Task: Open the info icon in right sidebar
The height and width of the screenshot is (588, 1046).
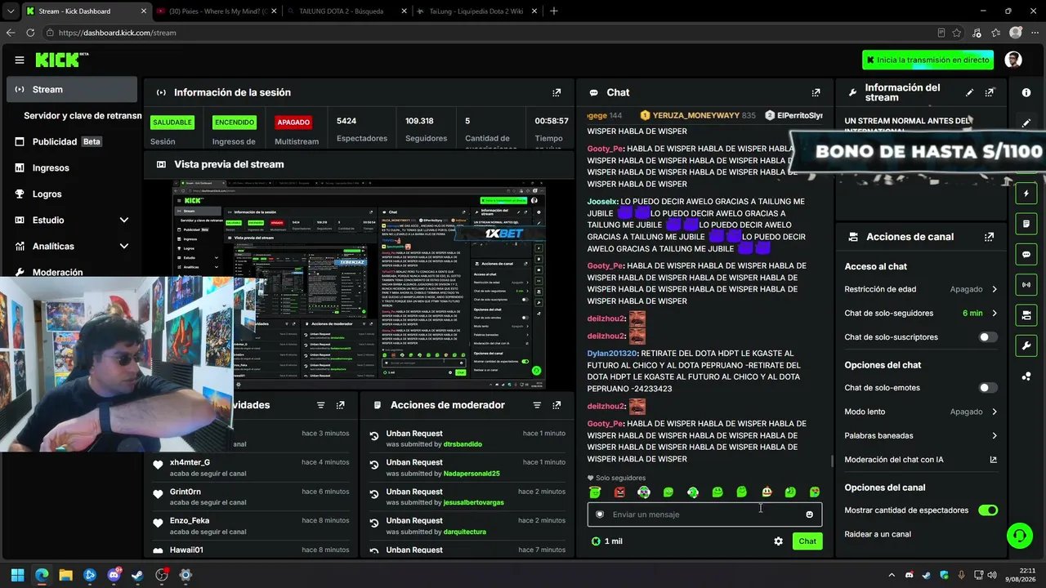Action: pyautogui.click(x=1026, y=93)
